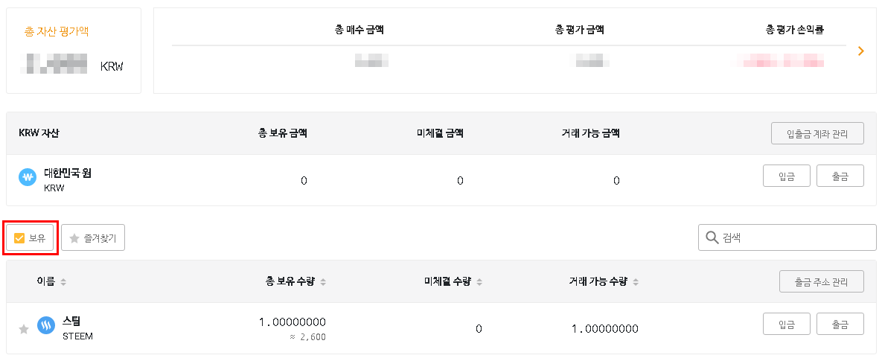Star the STEEM row as favorite
Screen dimensions: 882x361
pos(24,328)
